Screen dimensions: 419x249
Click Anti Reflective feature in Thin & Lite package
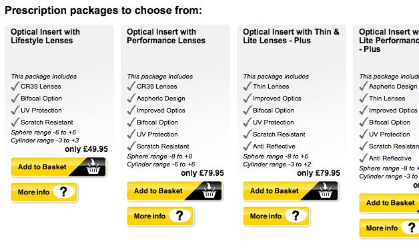[x=274, y=146]
